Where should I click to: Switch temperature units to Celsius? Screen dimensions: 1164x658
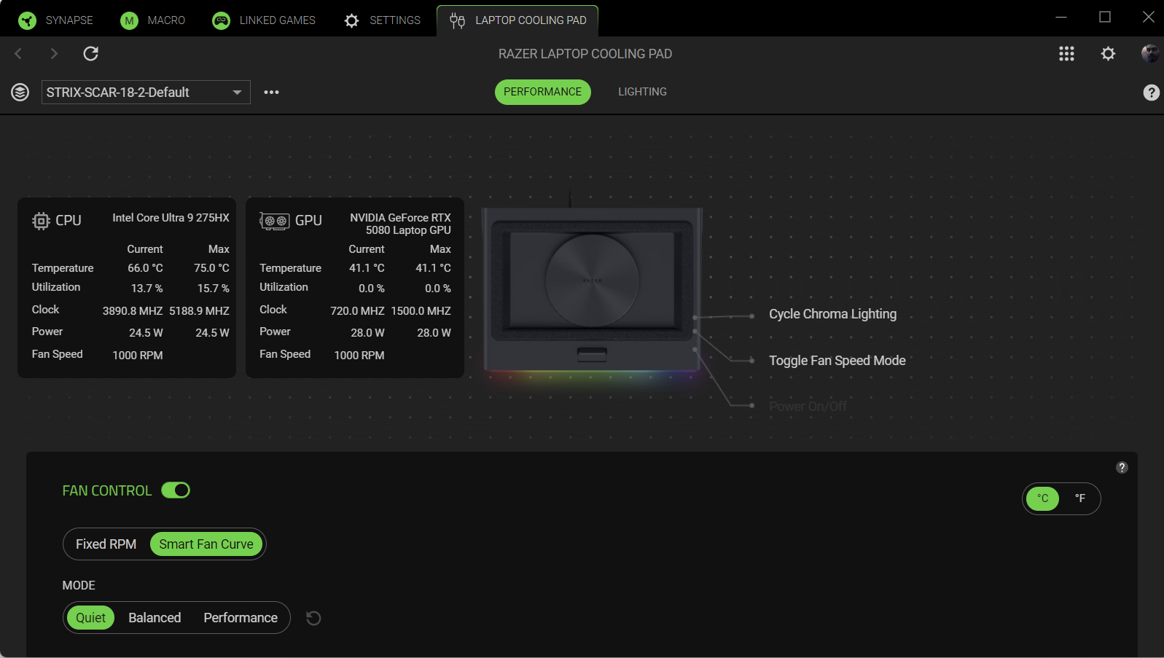coord(1043,498)
